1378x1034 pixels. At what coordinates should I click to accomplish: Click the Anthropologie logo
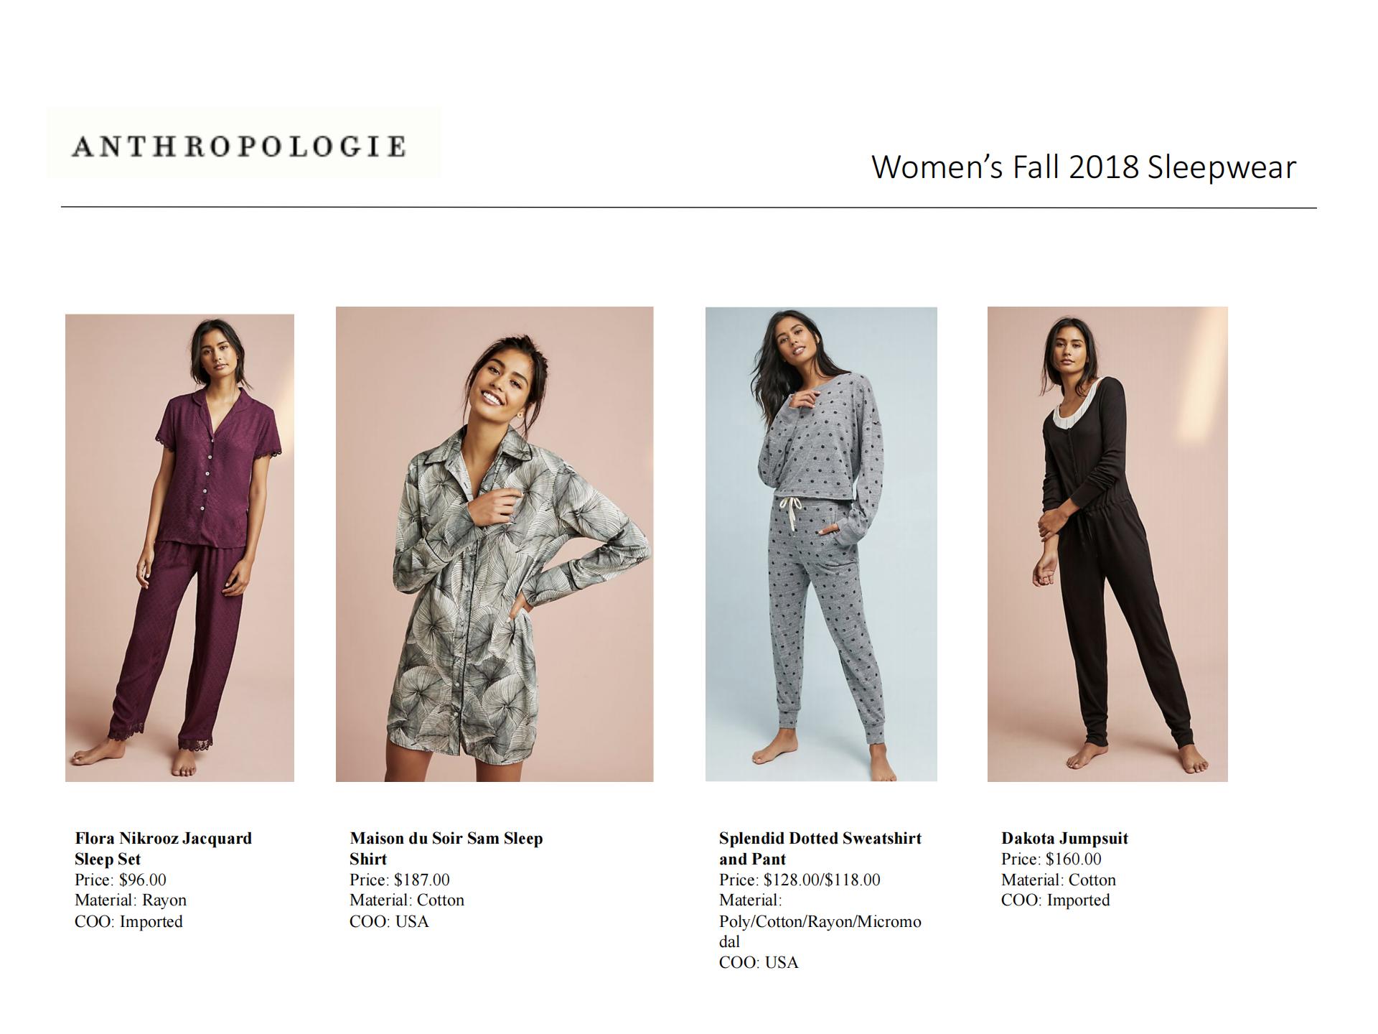244,144
